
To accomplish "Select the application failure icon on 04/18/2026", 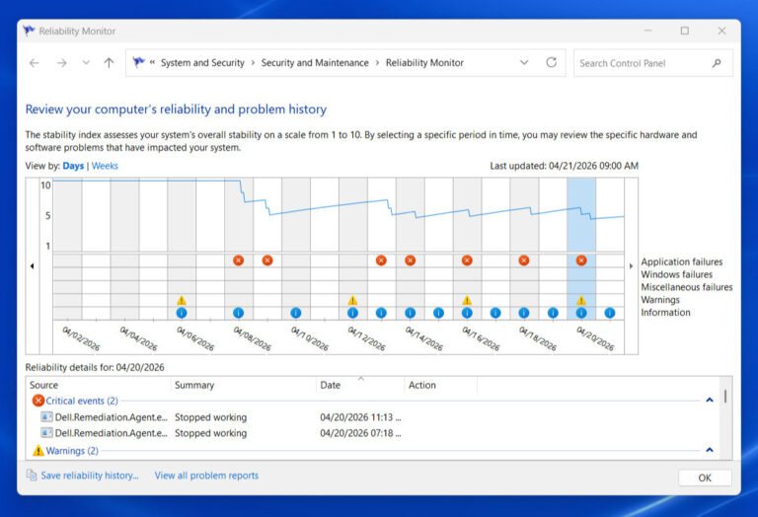I will coord(523,260).
